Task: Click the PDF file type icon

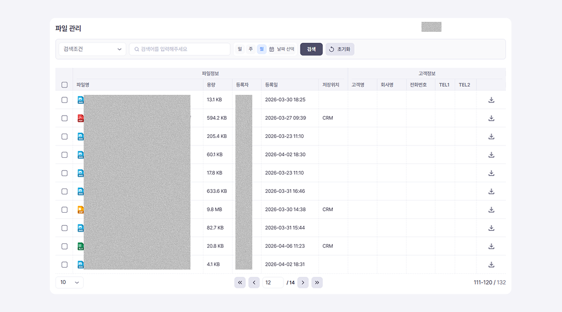Action: point(81,118)
